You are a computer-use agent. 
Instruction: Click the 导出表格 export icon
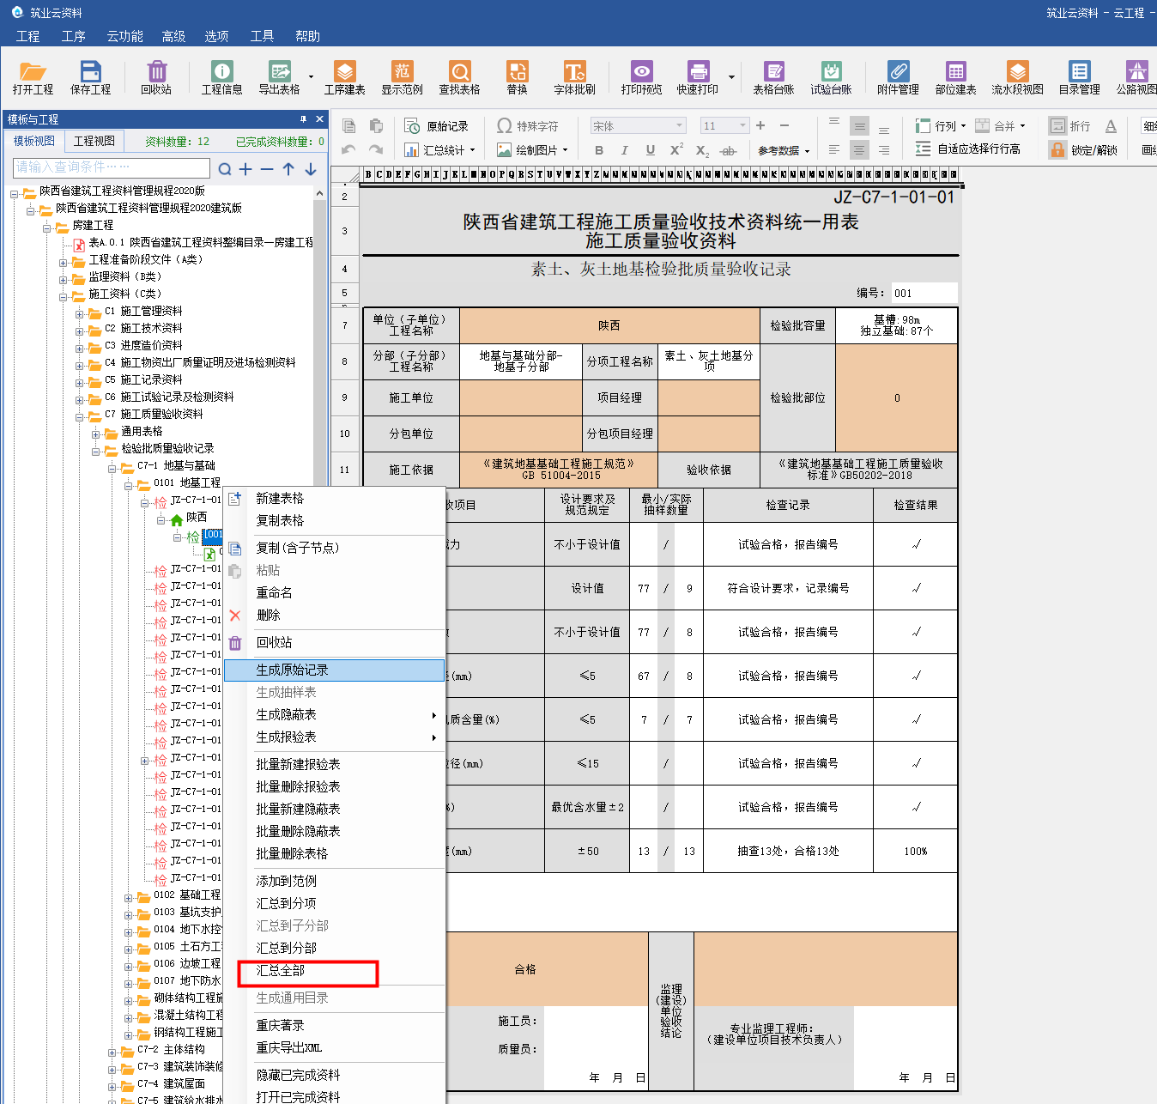(x=280, y=77)
